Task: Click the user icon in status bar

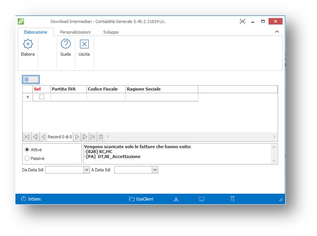Action: click(176, 199)
